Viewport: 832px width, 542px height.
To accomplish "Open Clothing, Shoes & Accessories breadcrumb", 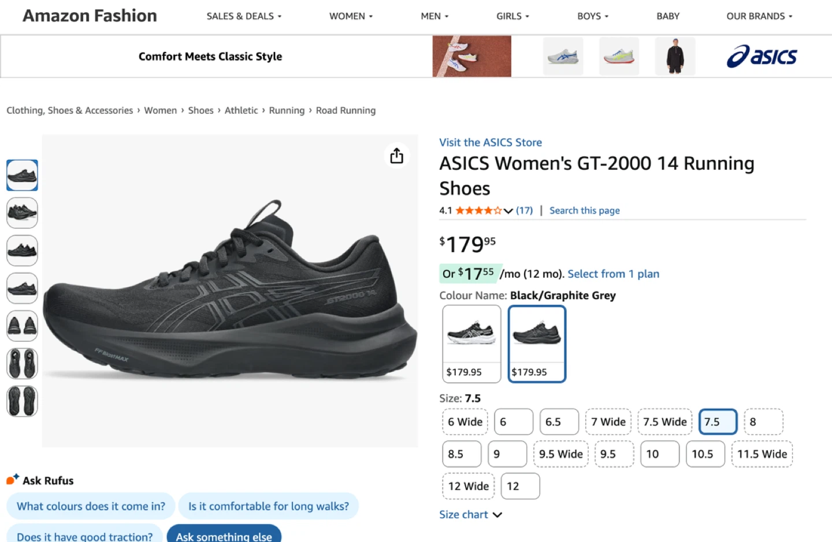I will click(69, 110).
